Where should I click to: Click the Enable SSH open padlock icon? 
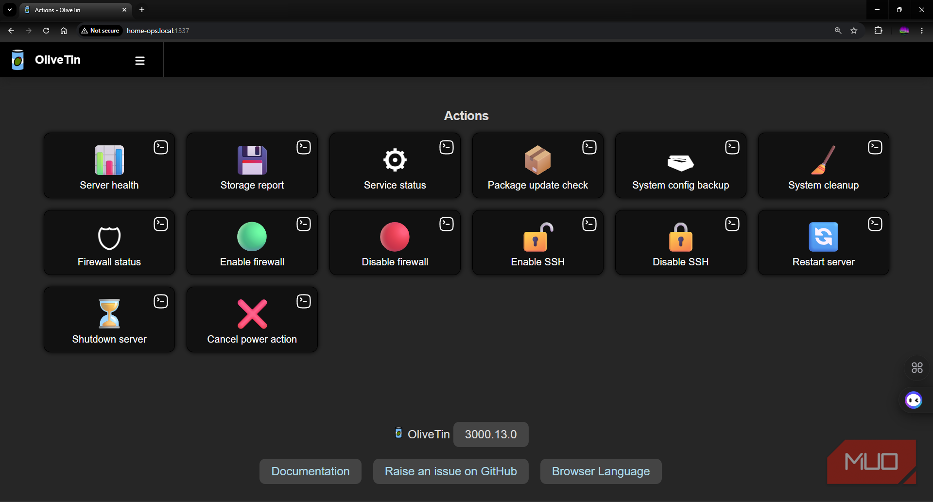[538, 237]
